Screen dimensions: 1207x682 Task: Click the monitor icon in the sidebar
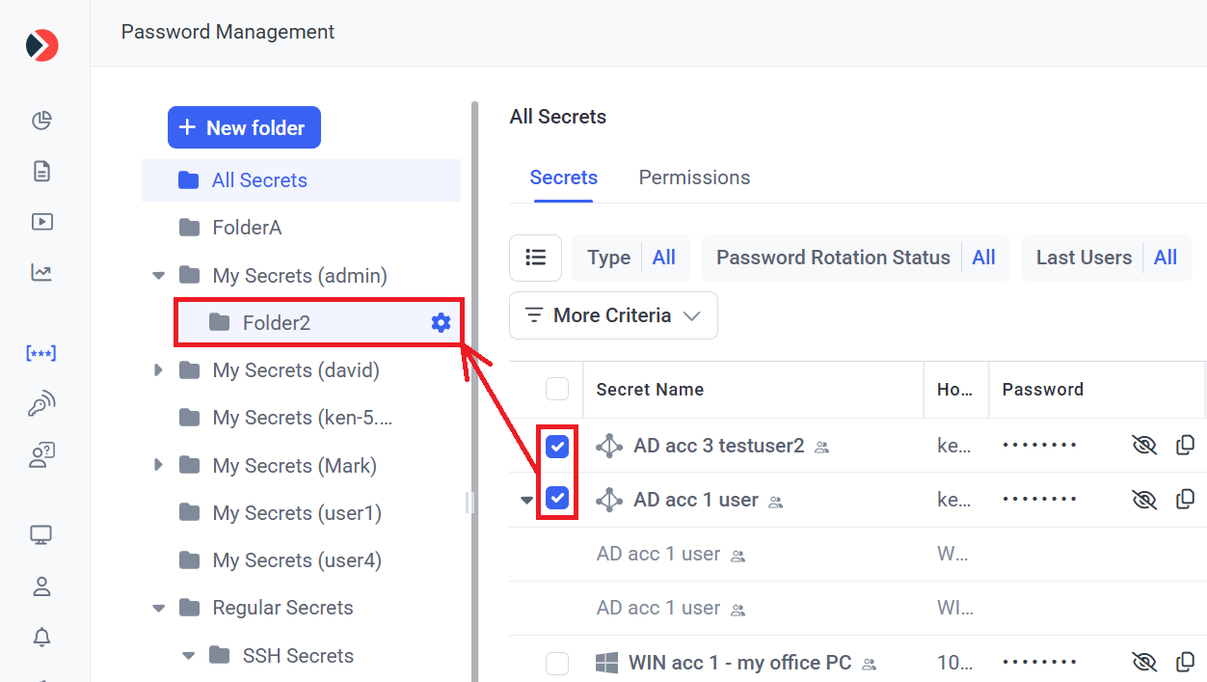[x=41, y=534]
